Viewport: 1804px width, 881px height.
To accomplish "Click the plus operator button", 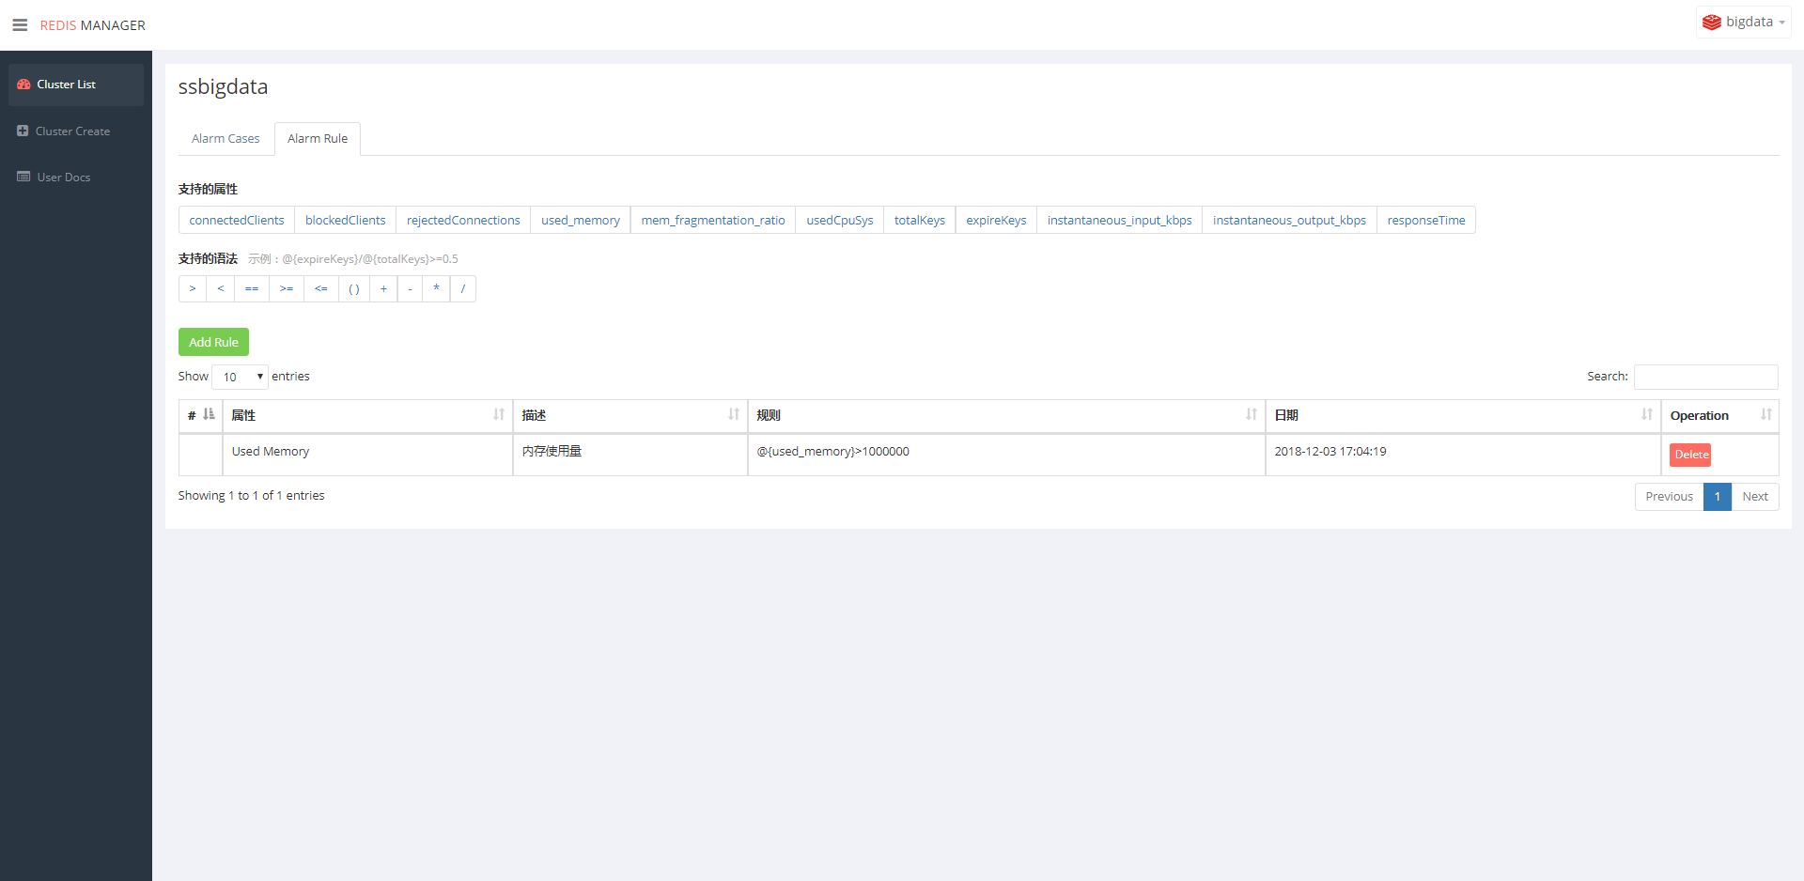I will (x=383, y=289).
